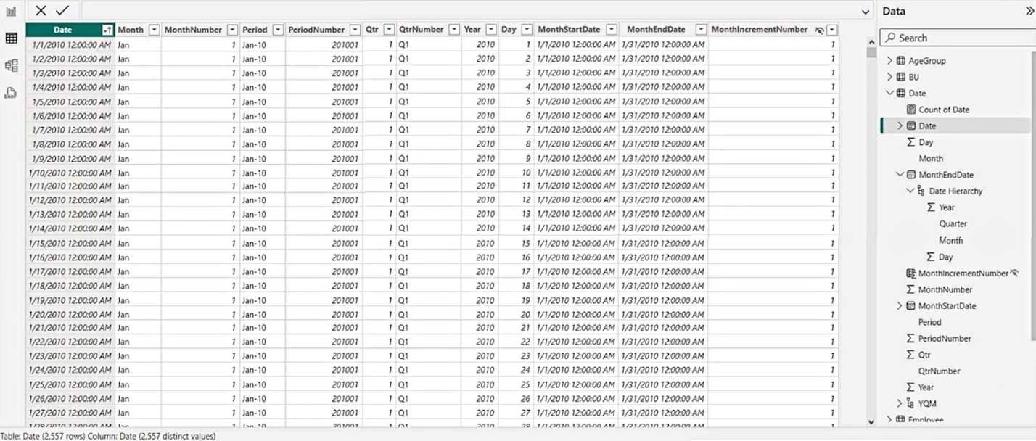This screenshot has width=1036, height=441.
Task: Click the sigma icon beside MonthNumber
Action: tap(910, 289)
